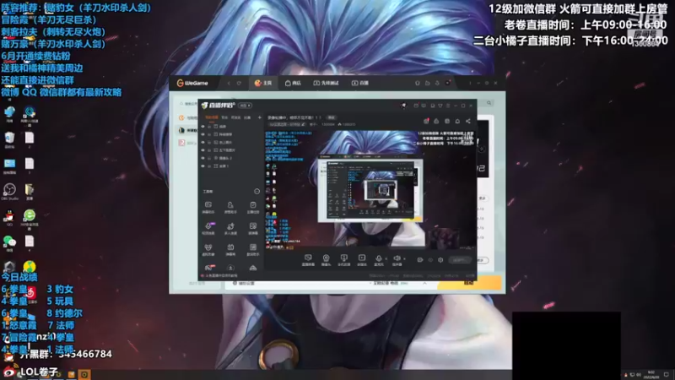Toggle the eye icon for 摄像头 2 layer

tap(202, 158)
